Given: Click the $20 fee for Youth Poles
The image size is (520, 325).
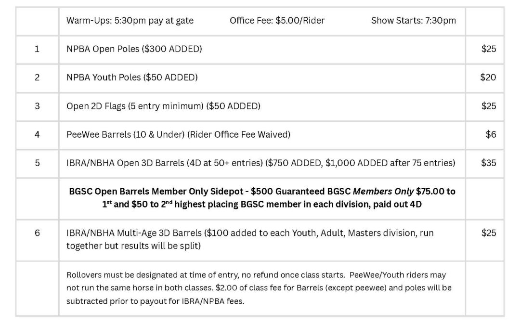Looking at the screenshot, I should pos(488,78).
